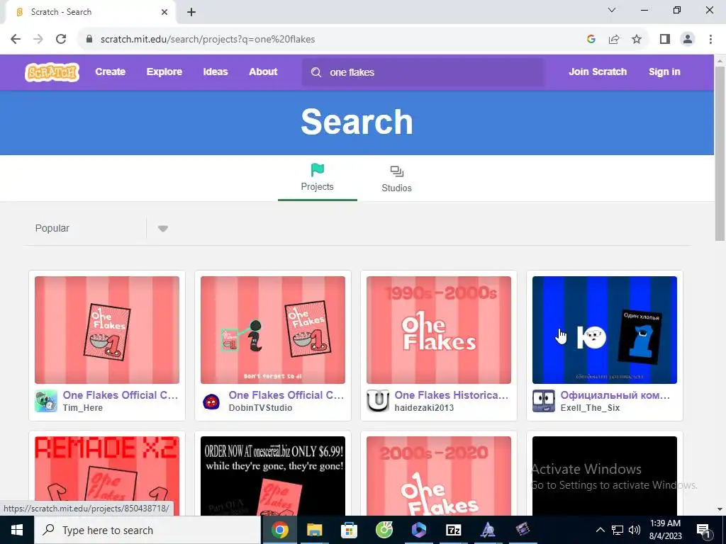
Task: Click Exell_The_Six's avatar icon
Action: (x=544, y=401)
